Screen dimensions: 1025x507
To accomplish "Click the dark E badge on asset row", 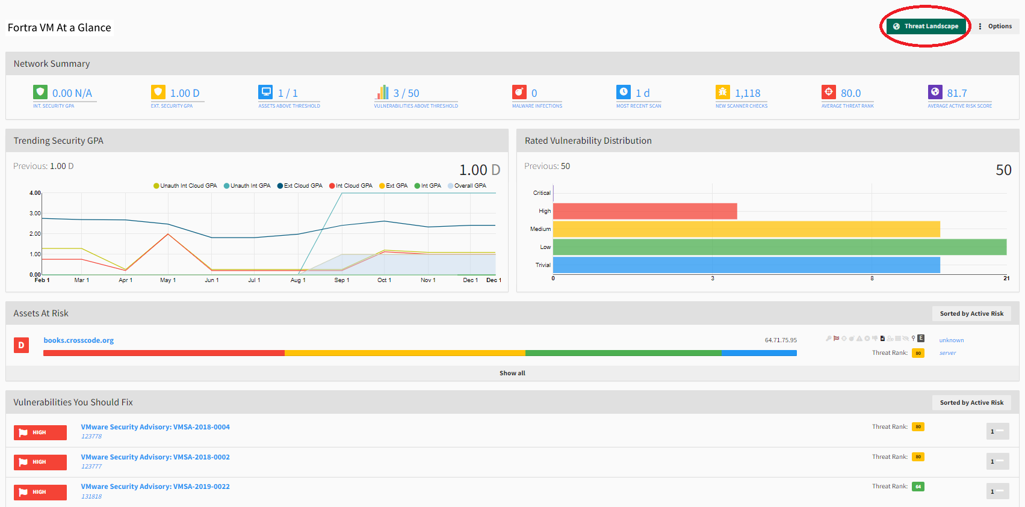I will point(921,338).
